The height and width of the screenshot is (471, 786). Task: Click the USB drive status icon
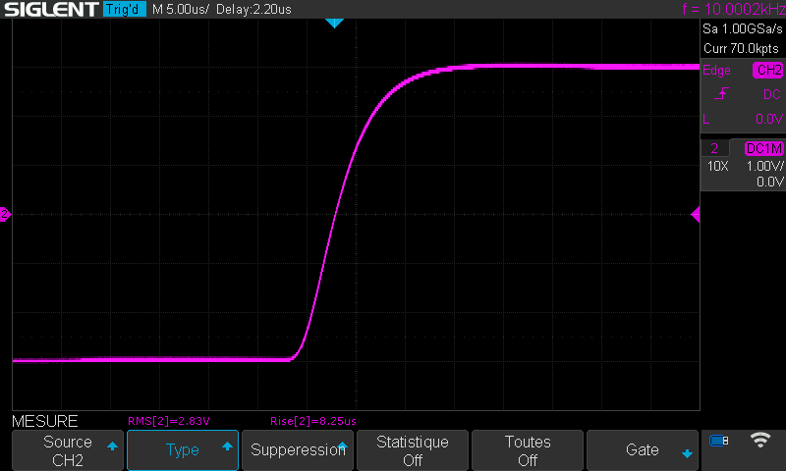point(719,441)
